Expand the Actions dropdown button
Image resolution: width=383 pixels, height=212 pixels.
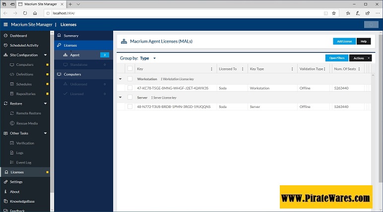[x=361, y=58]
